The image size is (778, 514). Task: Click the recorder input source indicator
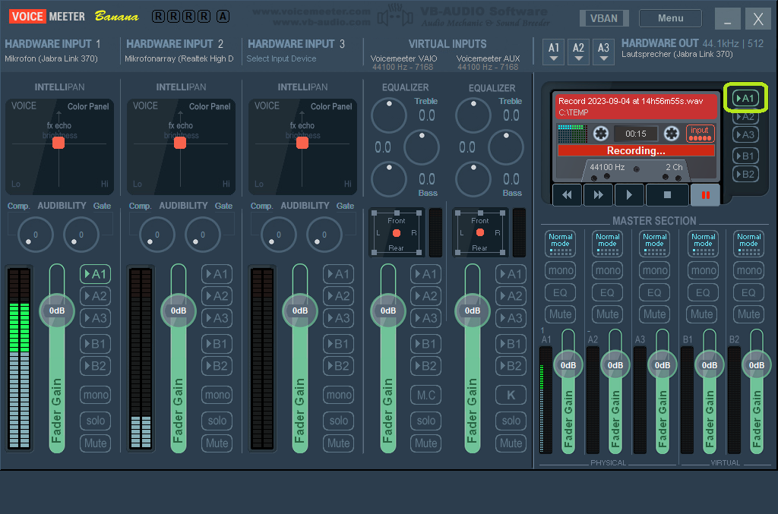click(700, 134)
